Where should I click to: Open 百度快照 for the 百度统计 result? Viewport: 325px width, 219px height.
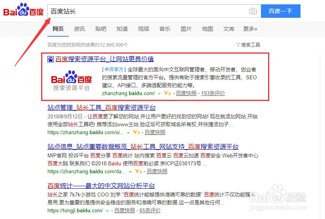point(125,211)
